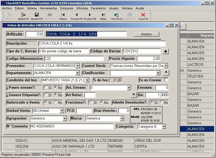This screenshot has width=216, height=158.
Task: Click the Código de Barras field
Action: [142, 51]
